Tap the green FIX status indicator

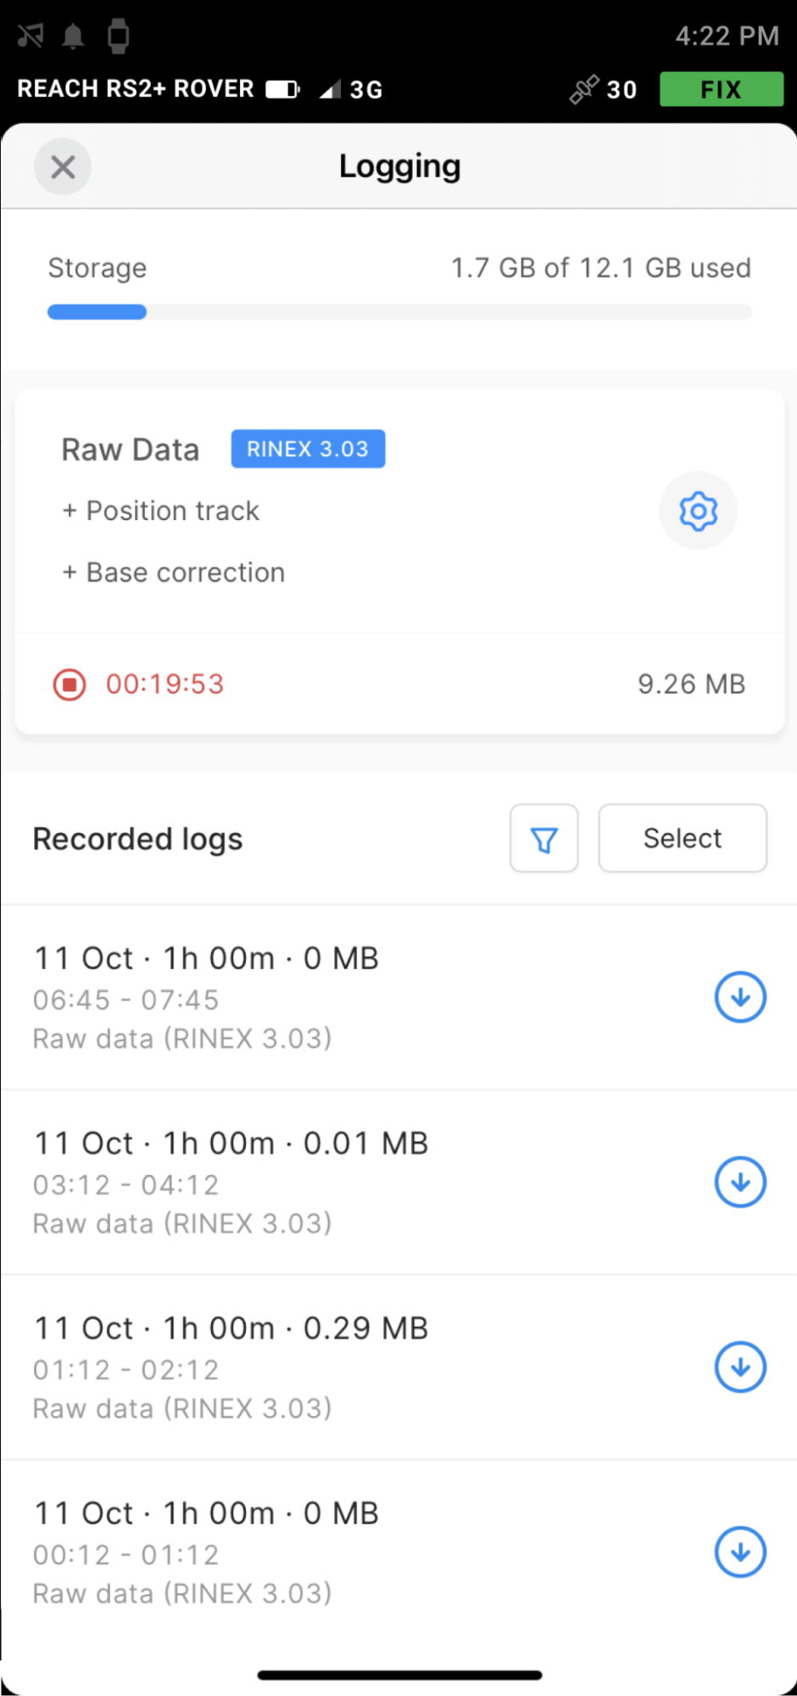(722, 89)
